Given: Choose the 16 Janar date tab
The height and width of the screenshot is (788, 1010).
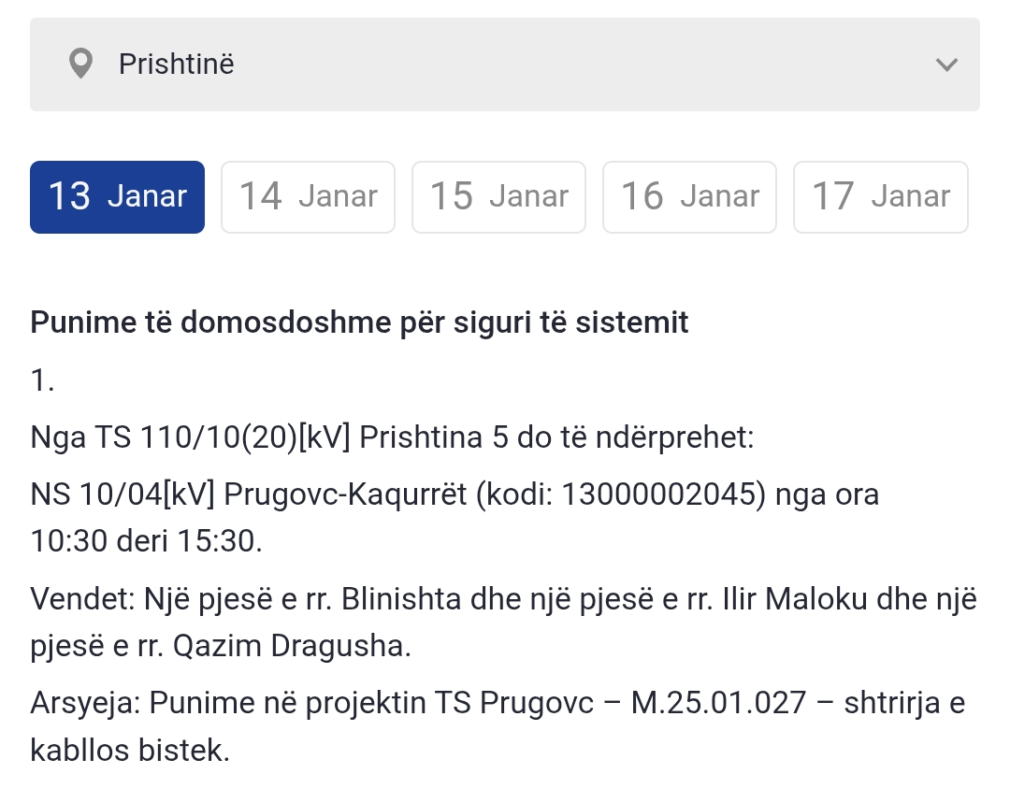Looking at the screenshot, I should (689, 197).
